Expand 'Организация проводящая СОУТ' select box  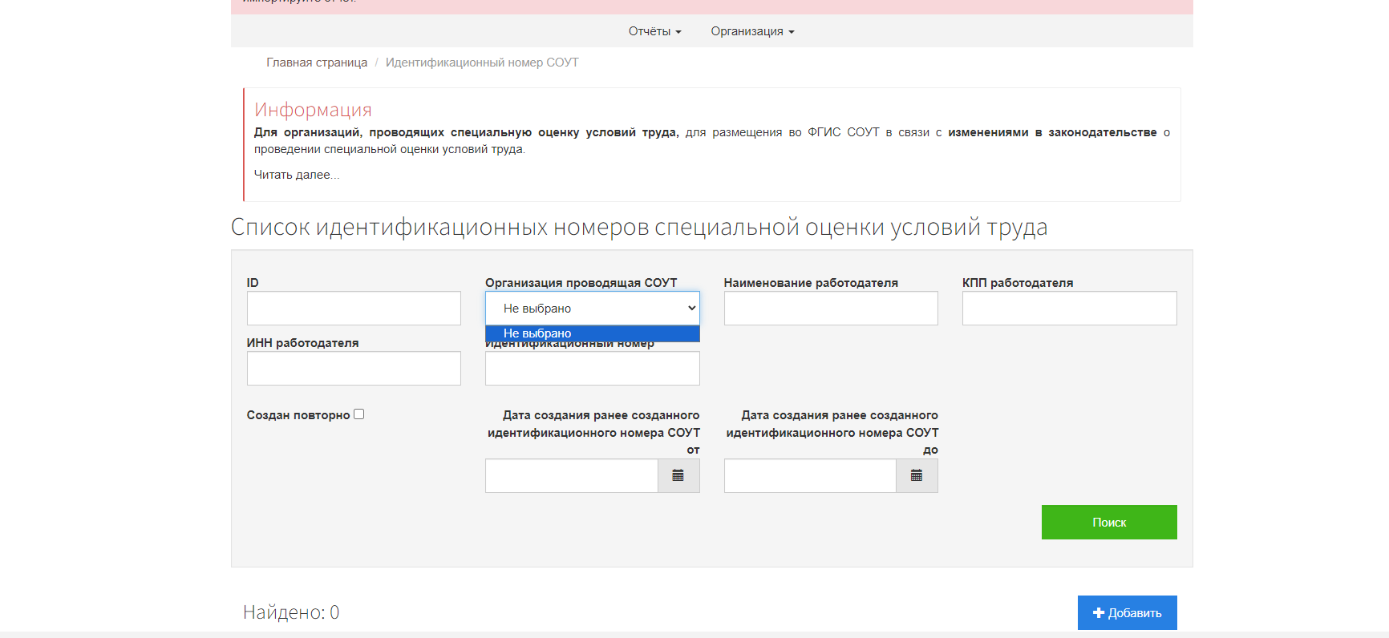click(x=593, y=308)
